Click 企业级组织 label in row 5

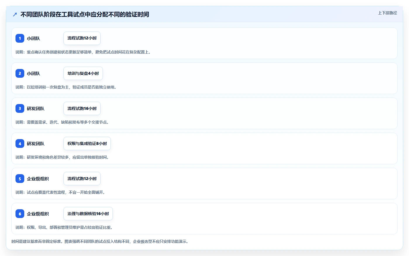(38, 179)
